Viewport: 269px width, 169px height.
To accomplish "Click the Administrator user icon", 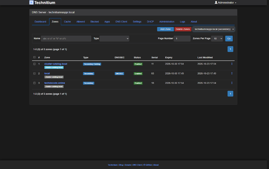I will pyautogui.click(x=216, y=2).
